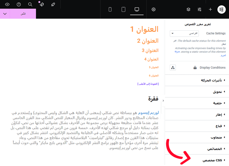The width and height of the screenshot is (229, 166).
Task: Select the فقرة heading text
Action: click(x=153, y=99)
